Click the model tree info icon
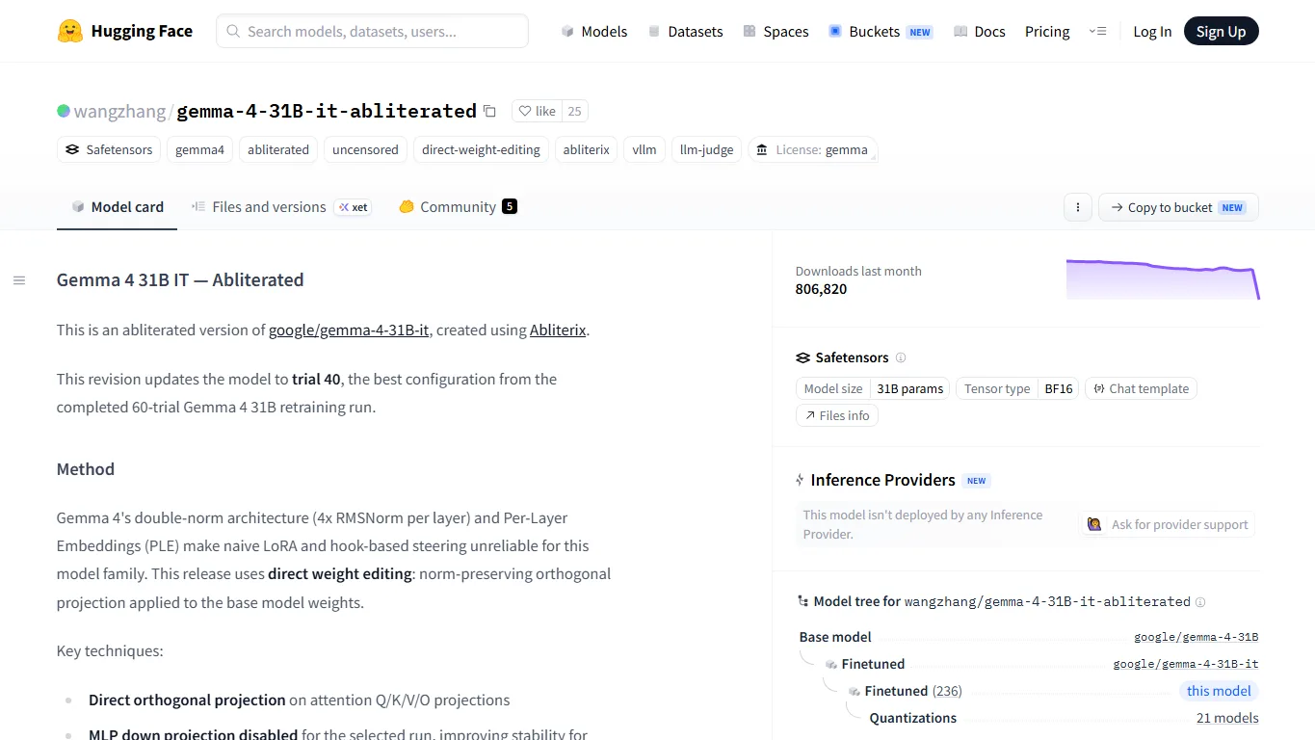1315x740 pixels. [1200, 602]
